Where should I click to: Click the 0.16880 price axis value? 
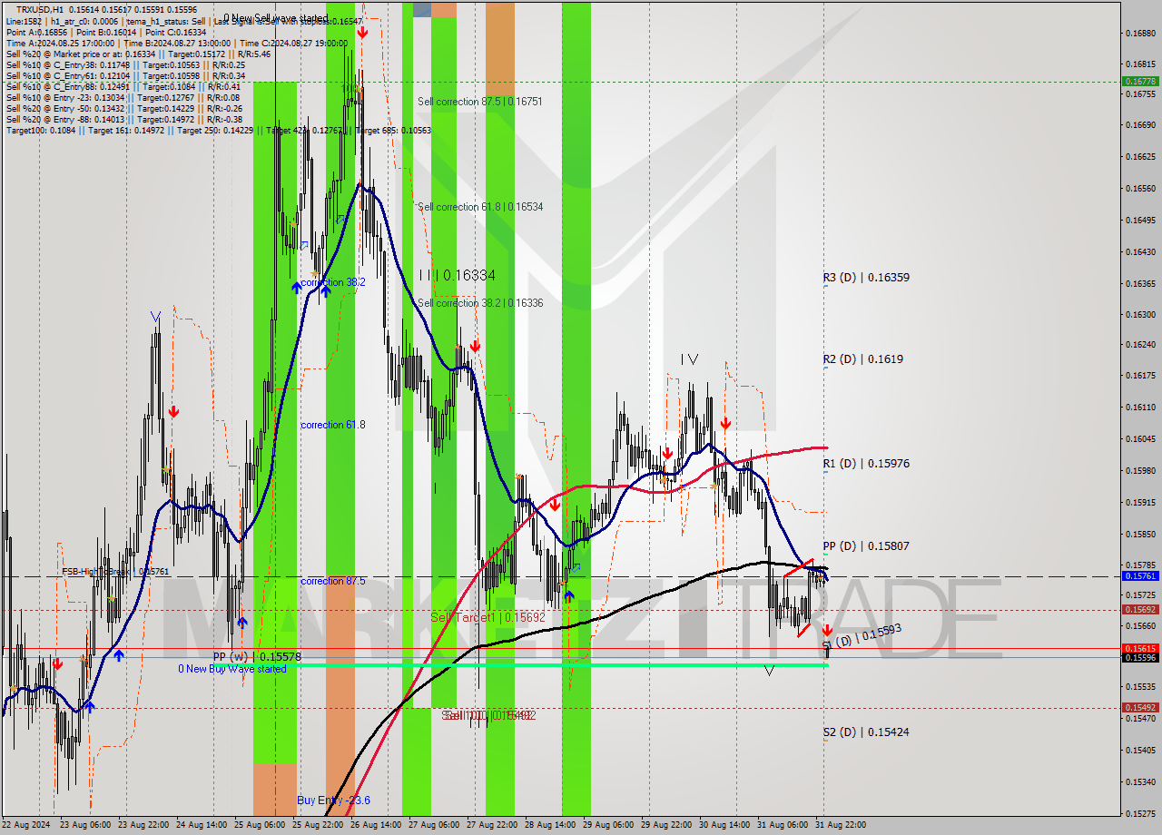point(1140,33)
